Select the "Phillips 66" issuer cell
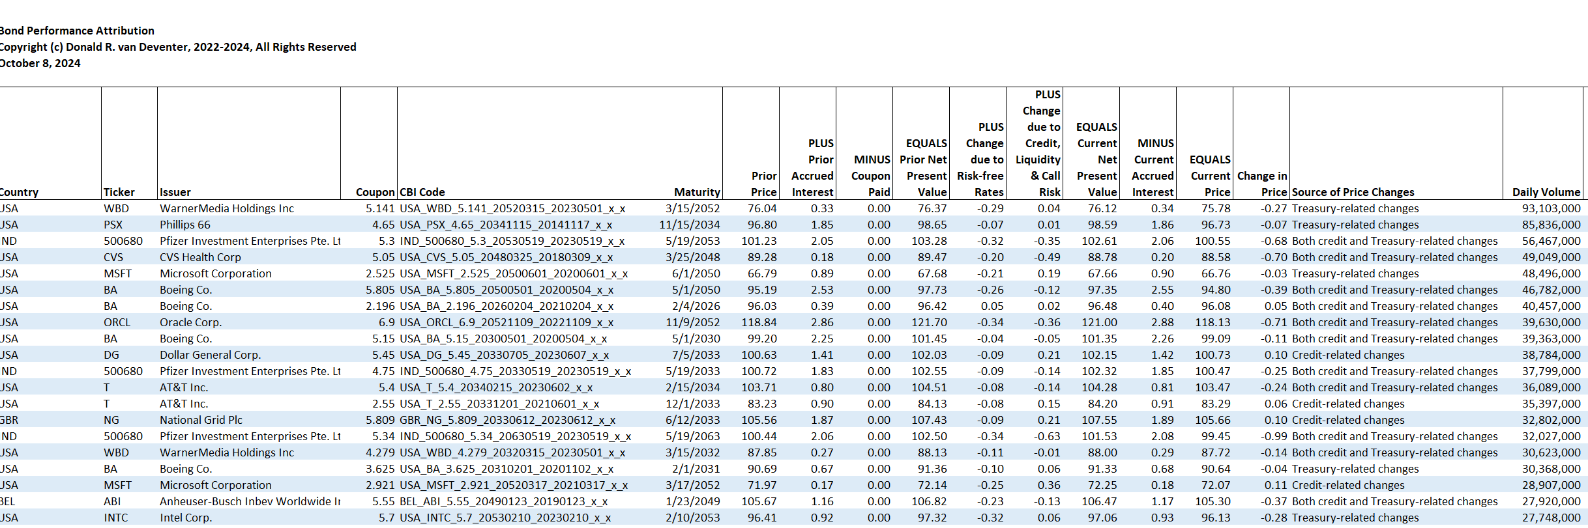The height and width of the screenshot is (528, 1588). 185,225
